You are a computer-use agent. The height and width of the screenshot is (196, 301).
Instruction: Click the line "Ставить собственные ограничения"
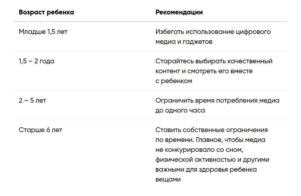[x=212, y=130]
